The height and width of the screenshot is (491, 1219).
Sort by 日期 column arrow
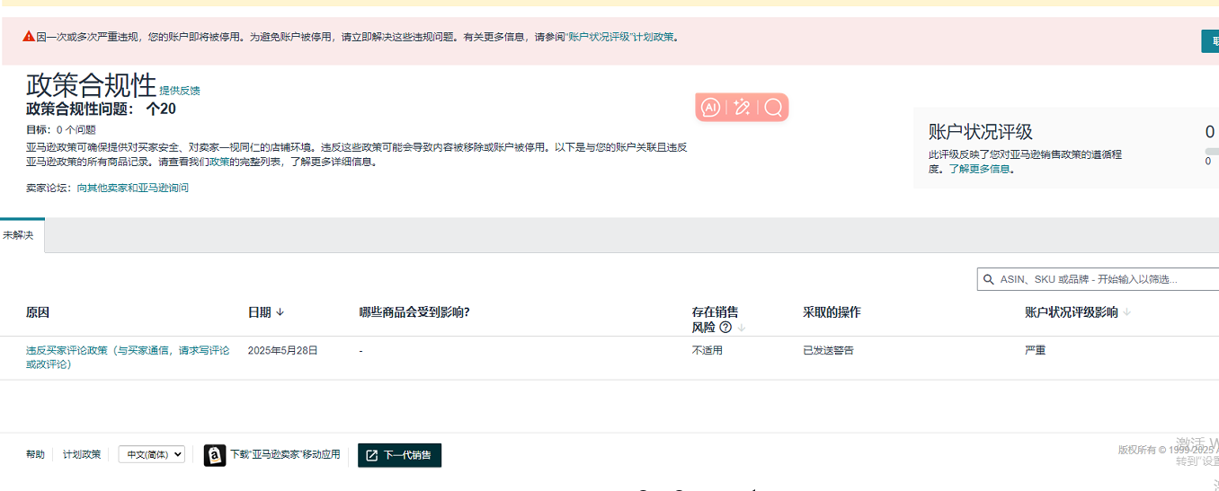click(280, 312)
